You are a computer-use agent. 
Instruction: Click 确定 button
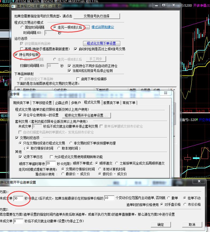click(161, 225)
